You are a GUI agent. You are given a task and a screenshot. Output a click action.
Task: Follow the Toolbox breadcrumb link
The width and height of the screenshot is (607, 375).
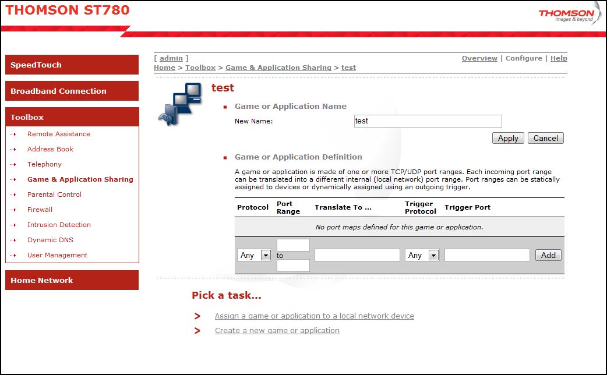tap(200, 68)
